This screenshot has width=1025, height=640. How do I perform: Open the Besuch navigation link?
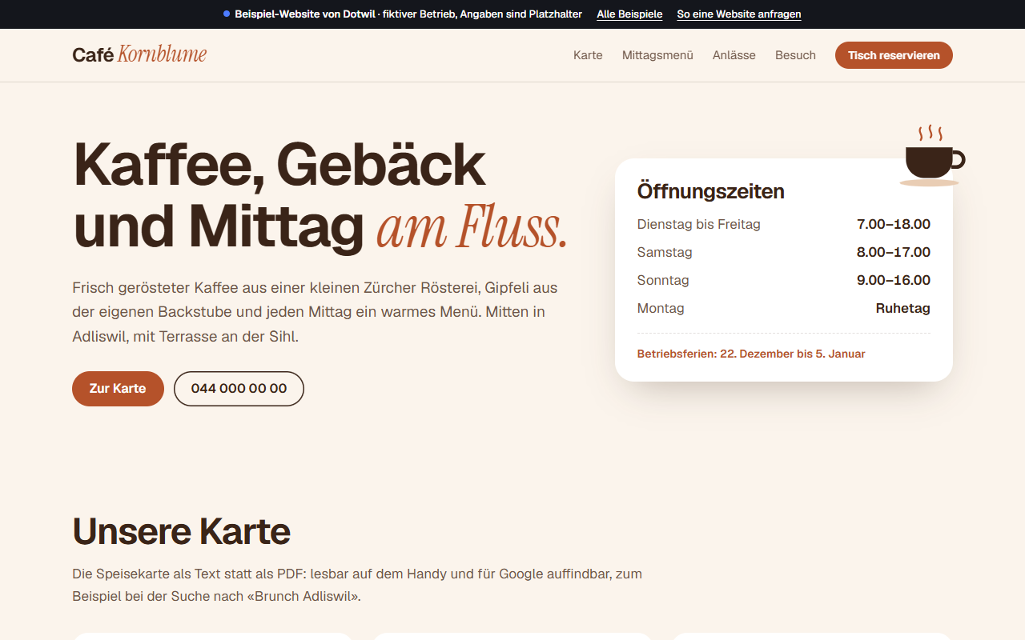[x=795, y=55]
